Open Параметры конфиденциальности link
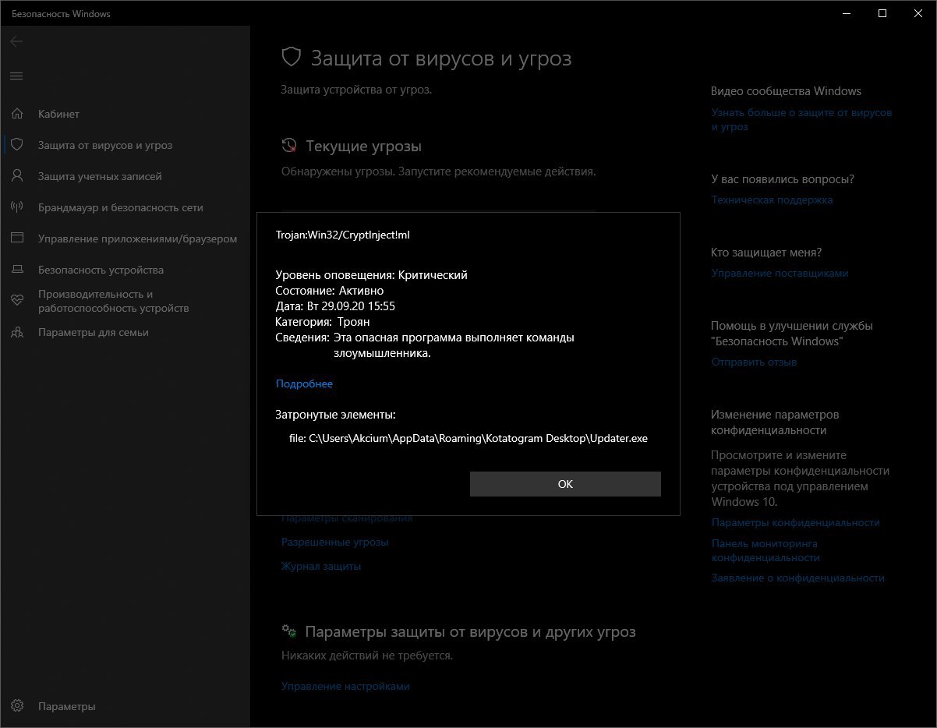This screenshot has height=728, width=937. 795,522
